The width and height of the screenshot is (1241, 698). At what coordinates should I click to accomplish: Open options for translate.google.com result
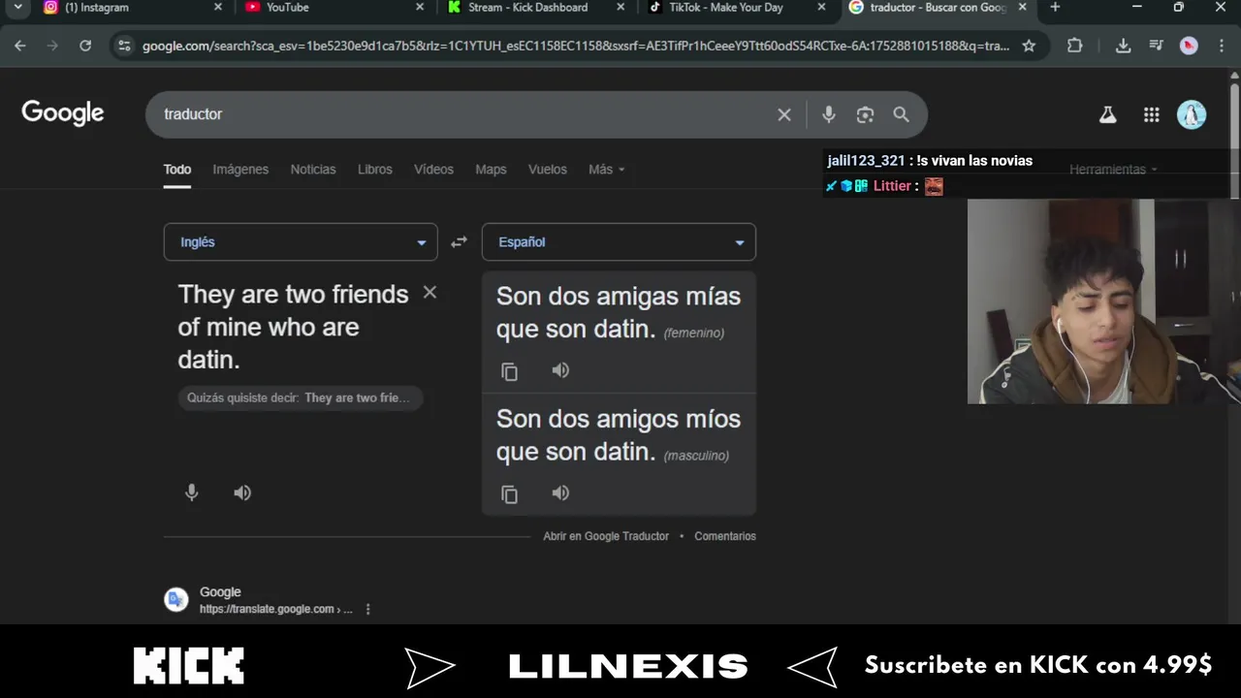tap(367, 609)
